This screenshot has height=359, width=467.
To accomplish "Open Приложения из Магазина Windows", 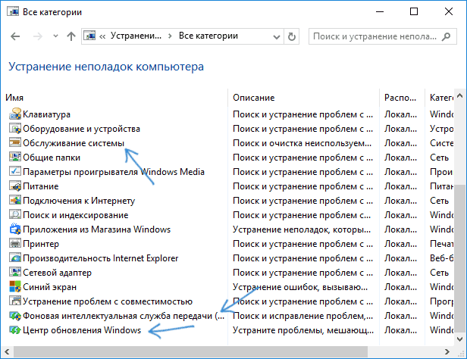I will click(96, 229).
